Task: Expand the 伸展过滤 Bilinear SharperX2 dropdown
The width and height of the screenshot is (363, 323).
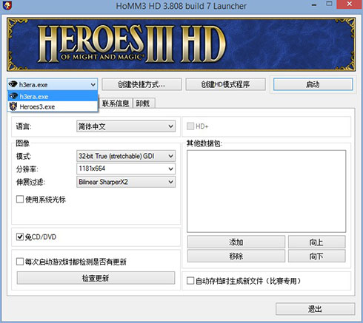Action: tap(126, 182)
